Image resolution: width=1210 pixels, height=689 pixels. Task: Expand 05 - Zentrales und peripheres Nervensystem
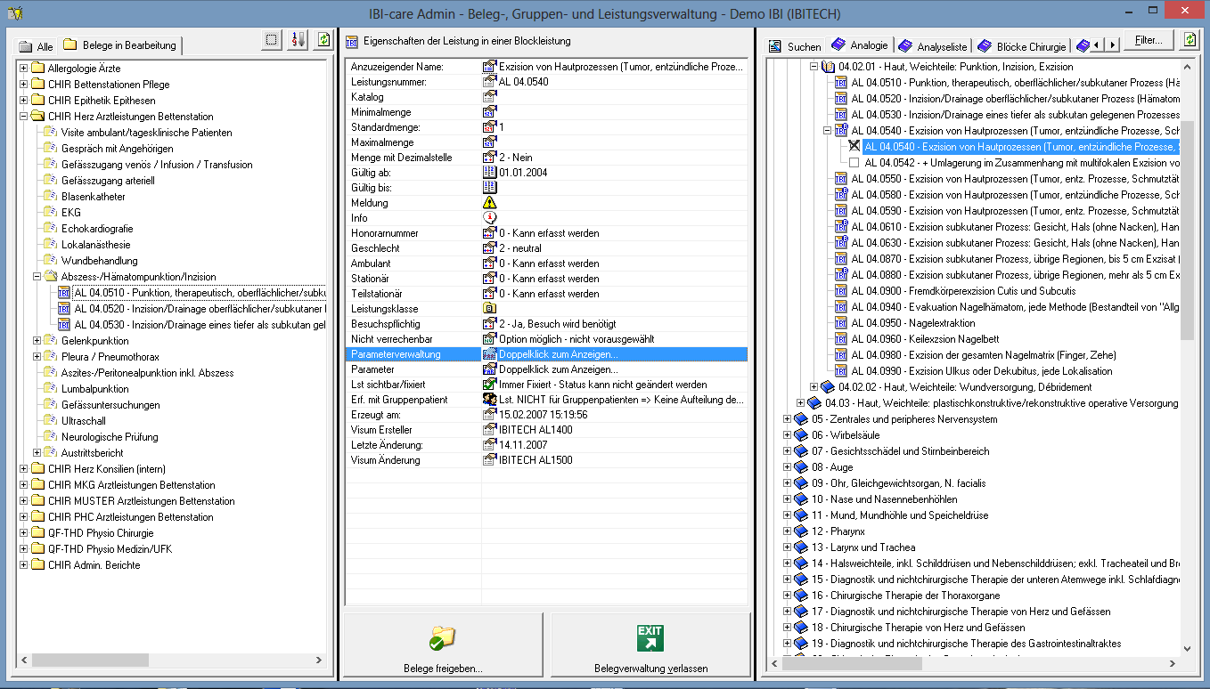pos(788,419)
